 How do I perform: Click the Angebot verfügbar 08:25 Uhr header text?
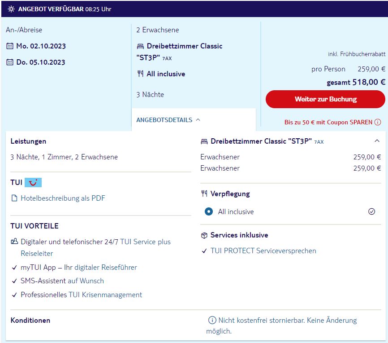tap(65, 9)
